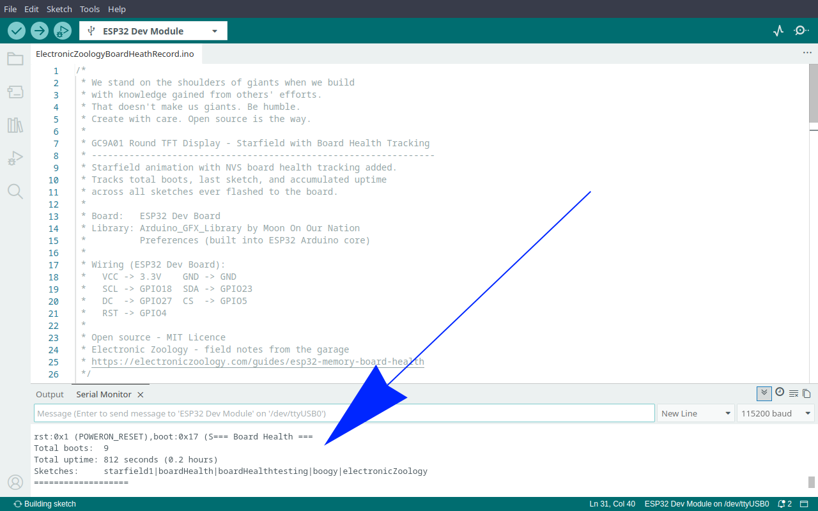The width and height of the screenshot is (818, 511).
Task: Open the File menu
Action: (x=11, y=9)
